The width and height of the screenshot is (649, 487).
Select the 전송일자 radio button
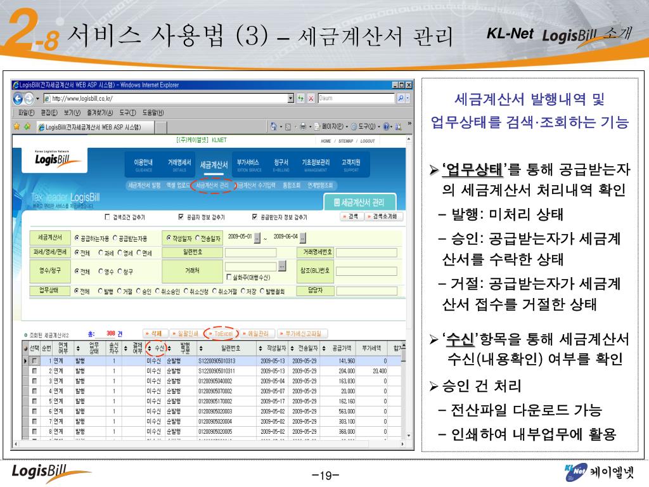point(198,238)
